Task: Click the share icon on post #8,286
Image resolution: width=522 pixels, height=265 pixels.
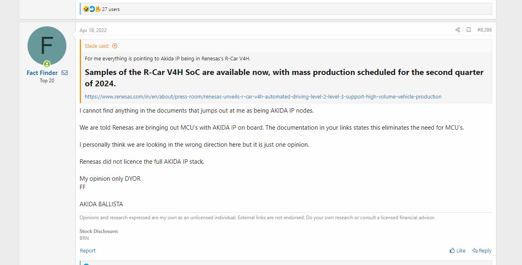Action: click(458, 30)
